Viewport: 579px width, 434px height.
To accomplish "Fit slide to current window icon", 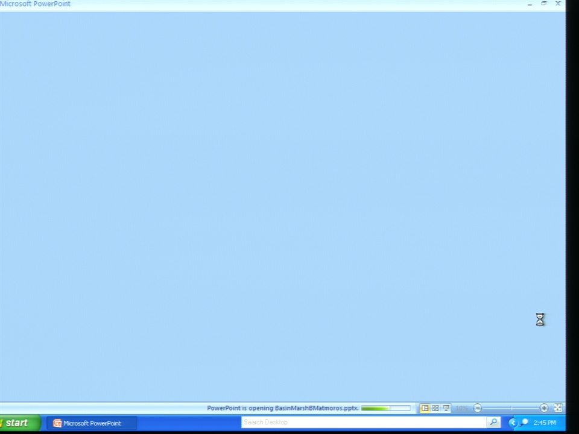I will coord(558,408).
